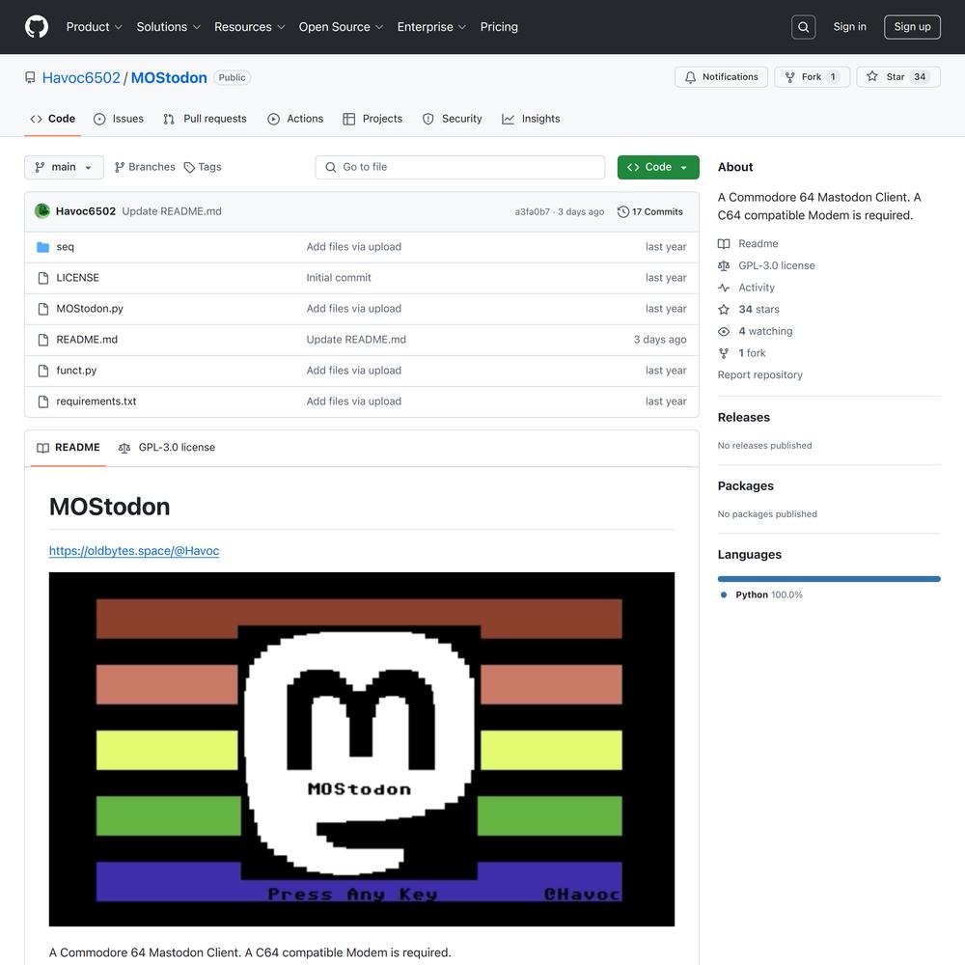
Task: Click the 'Python 100.0%' language label
Action: pos(769,594)
